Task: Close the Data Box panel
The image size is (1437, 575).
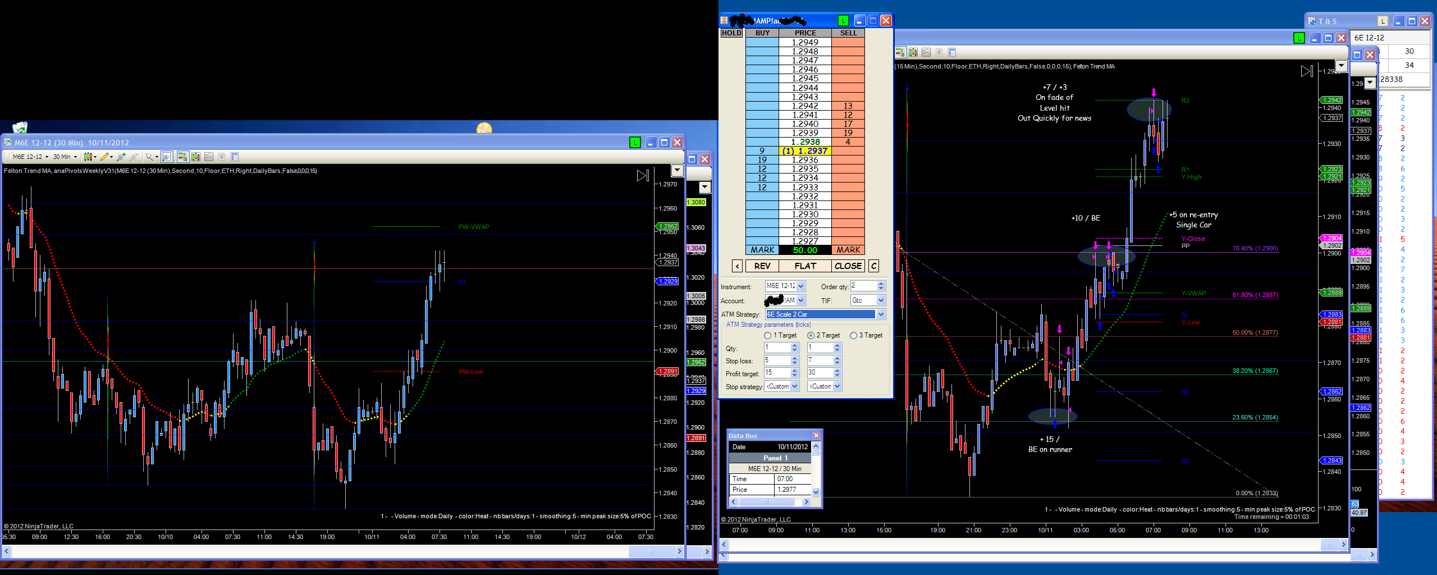Action: [816, 436]
